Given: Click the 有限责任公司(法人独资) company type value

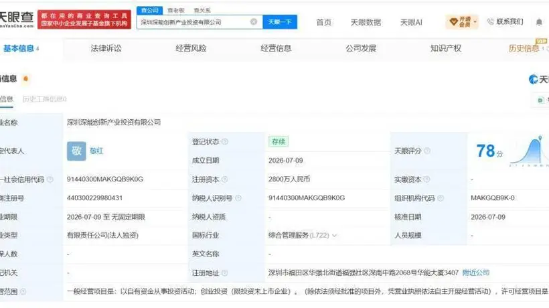Looking at the screenshot, I should [x=102, y=235].
